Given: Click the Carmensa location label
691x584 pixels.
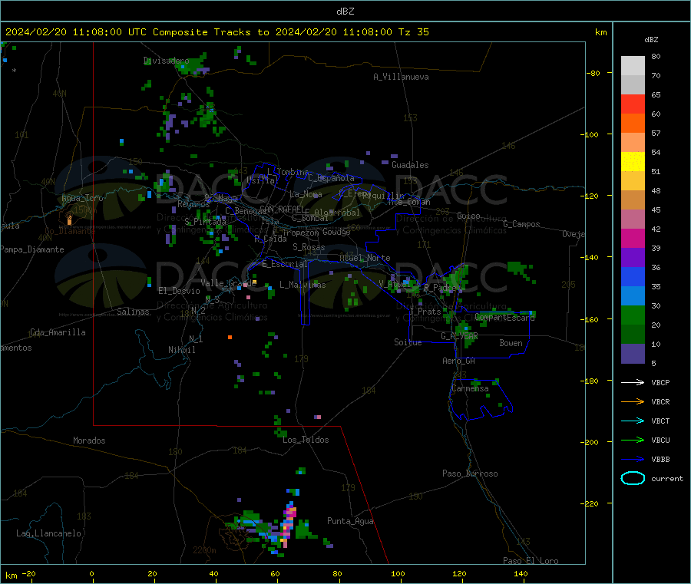Looking at the screenshot, I should click(470, 388).
